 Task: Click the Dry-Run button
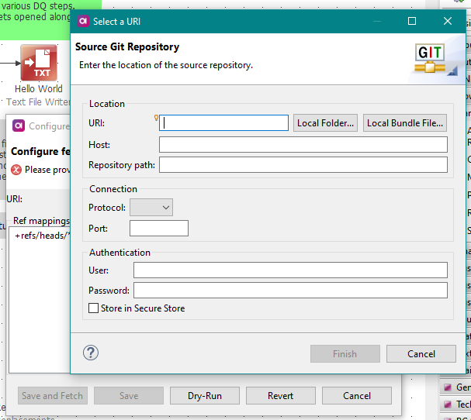coord(205,396)
